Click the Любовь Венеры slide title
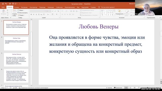The height and width of the screenshot is (91, 162). [98, 27]
